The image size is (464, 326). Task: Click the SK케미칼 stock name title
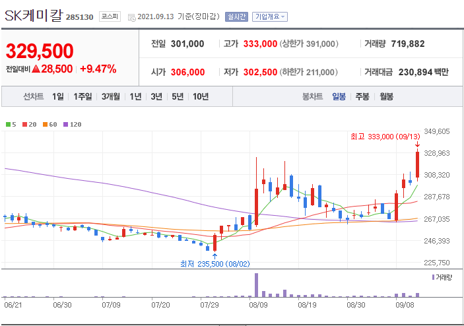pyautogui.click(x=34, y=15)
